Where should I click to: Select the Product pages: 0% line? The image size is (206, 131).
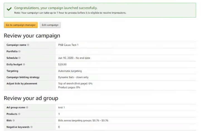[69, 87]
